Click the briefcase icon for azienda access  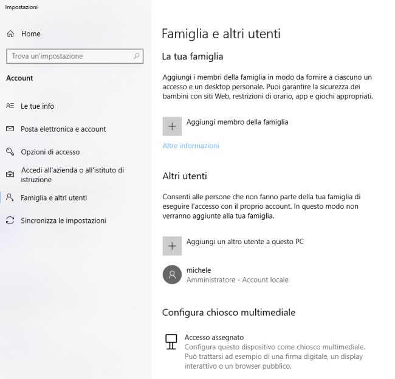click(x=10, y=174)
